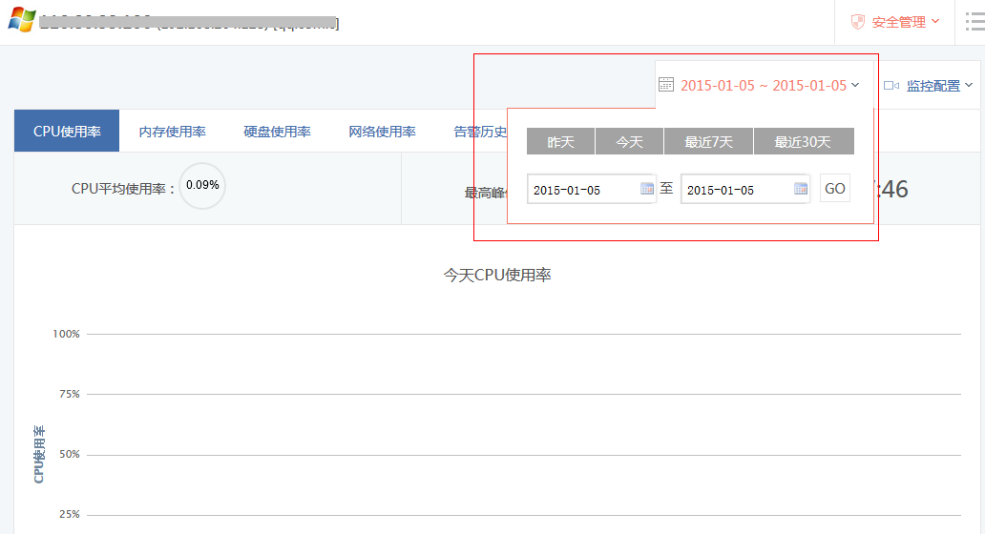This screenshot has height=534, width=985.
Task: Switch to the 内存使用率 tab
Action: point(172,132)
